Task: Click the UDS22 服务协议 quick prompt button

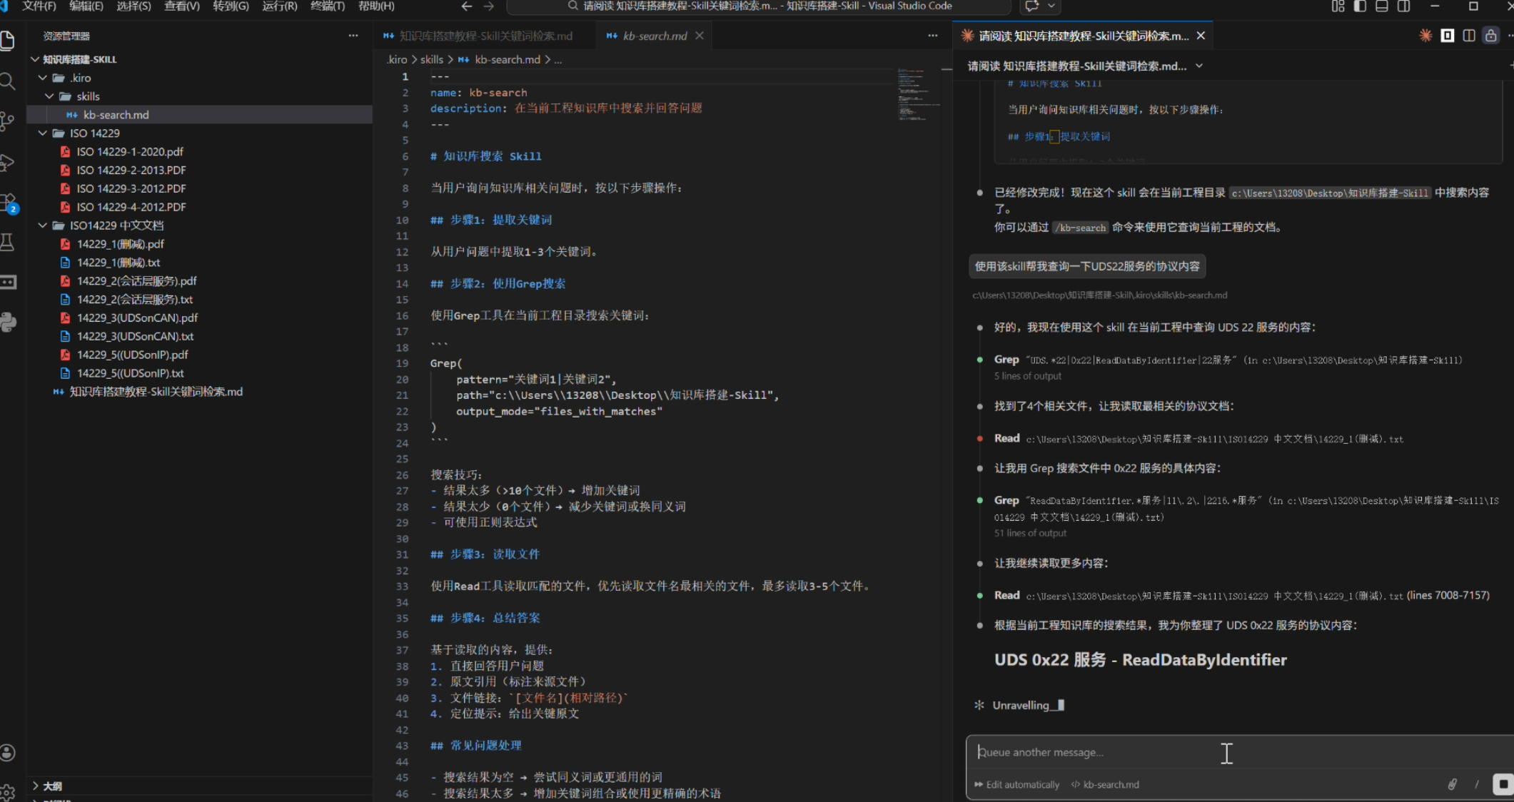Action: pyautogui.click(x=1087, y=266)
